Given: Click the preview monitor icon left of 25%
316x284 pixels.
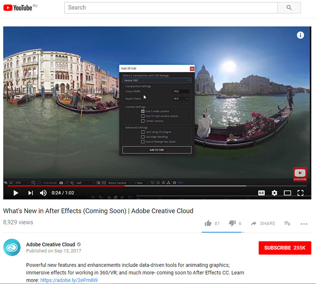Looking at the screenshot, I should click(11, 183).
